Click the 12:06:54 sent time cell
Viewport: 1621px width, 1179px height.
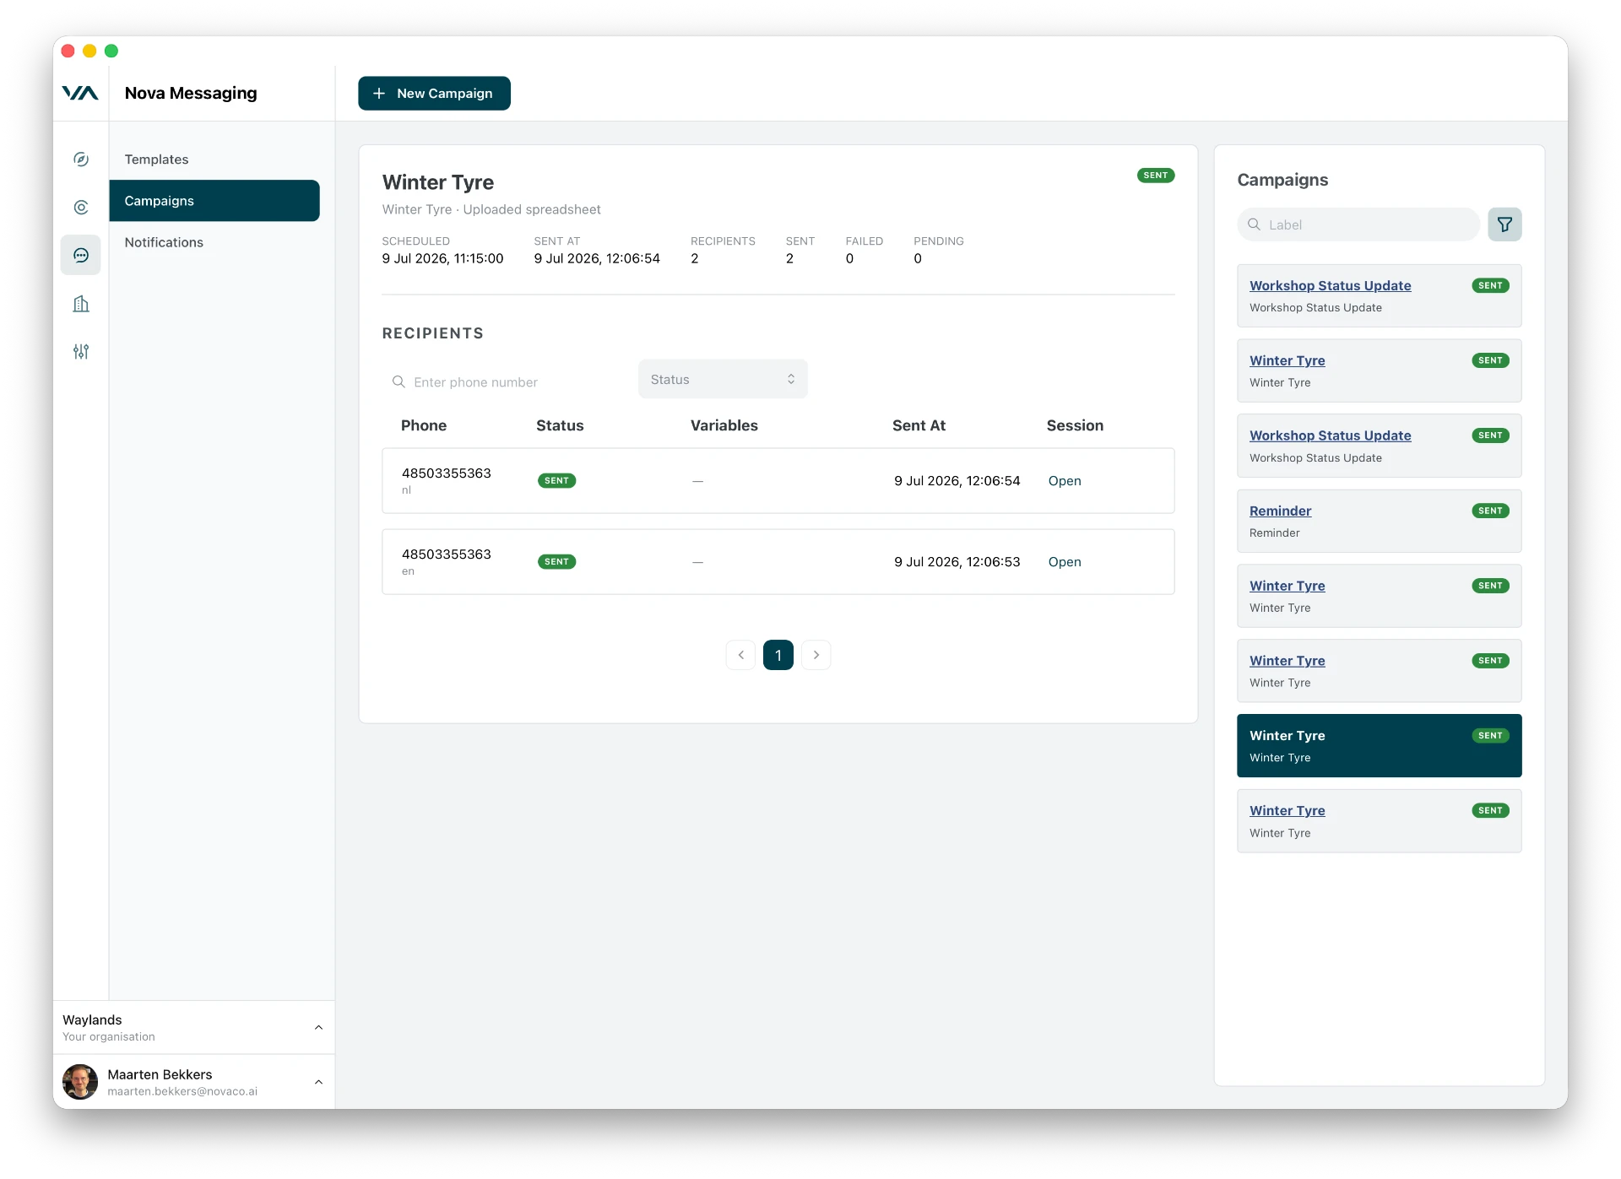click(x=957, y=481)
